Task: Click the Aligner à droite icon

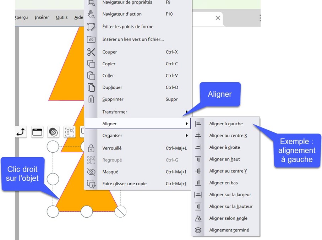Action: click(x=198, y=147)
